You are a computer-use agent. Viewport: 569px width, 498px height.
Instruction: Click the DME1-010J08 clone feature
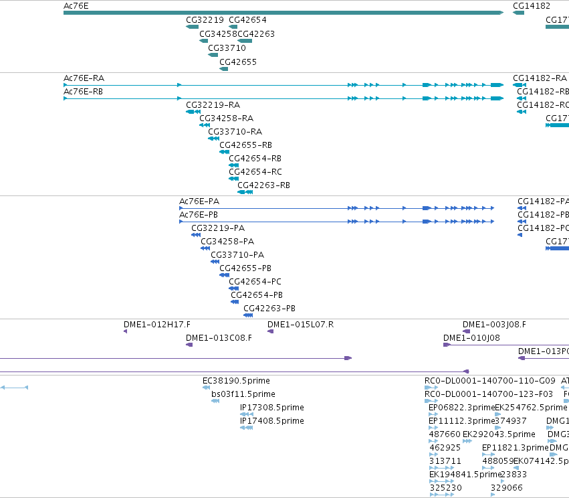pos(506,345)
